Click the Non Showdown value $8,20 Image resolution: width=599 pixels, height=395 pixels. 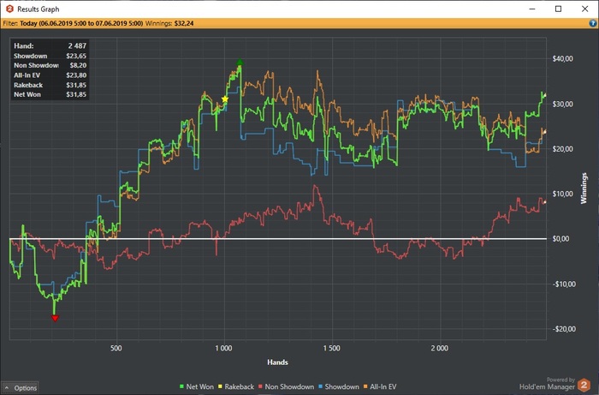tap(78, 65)
